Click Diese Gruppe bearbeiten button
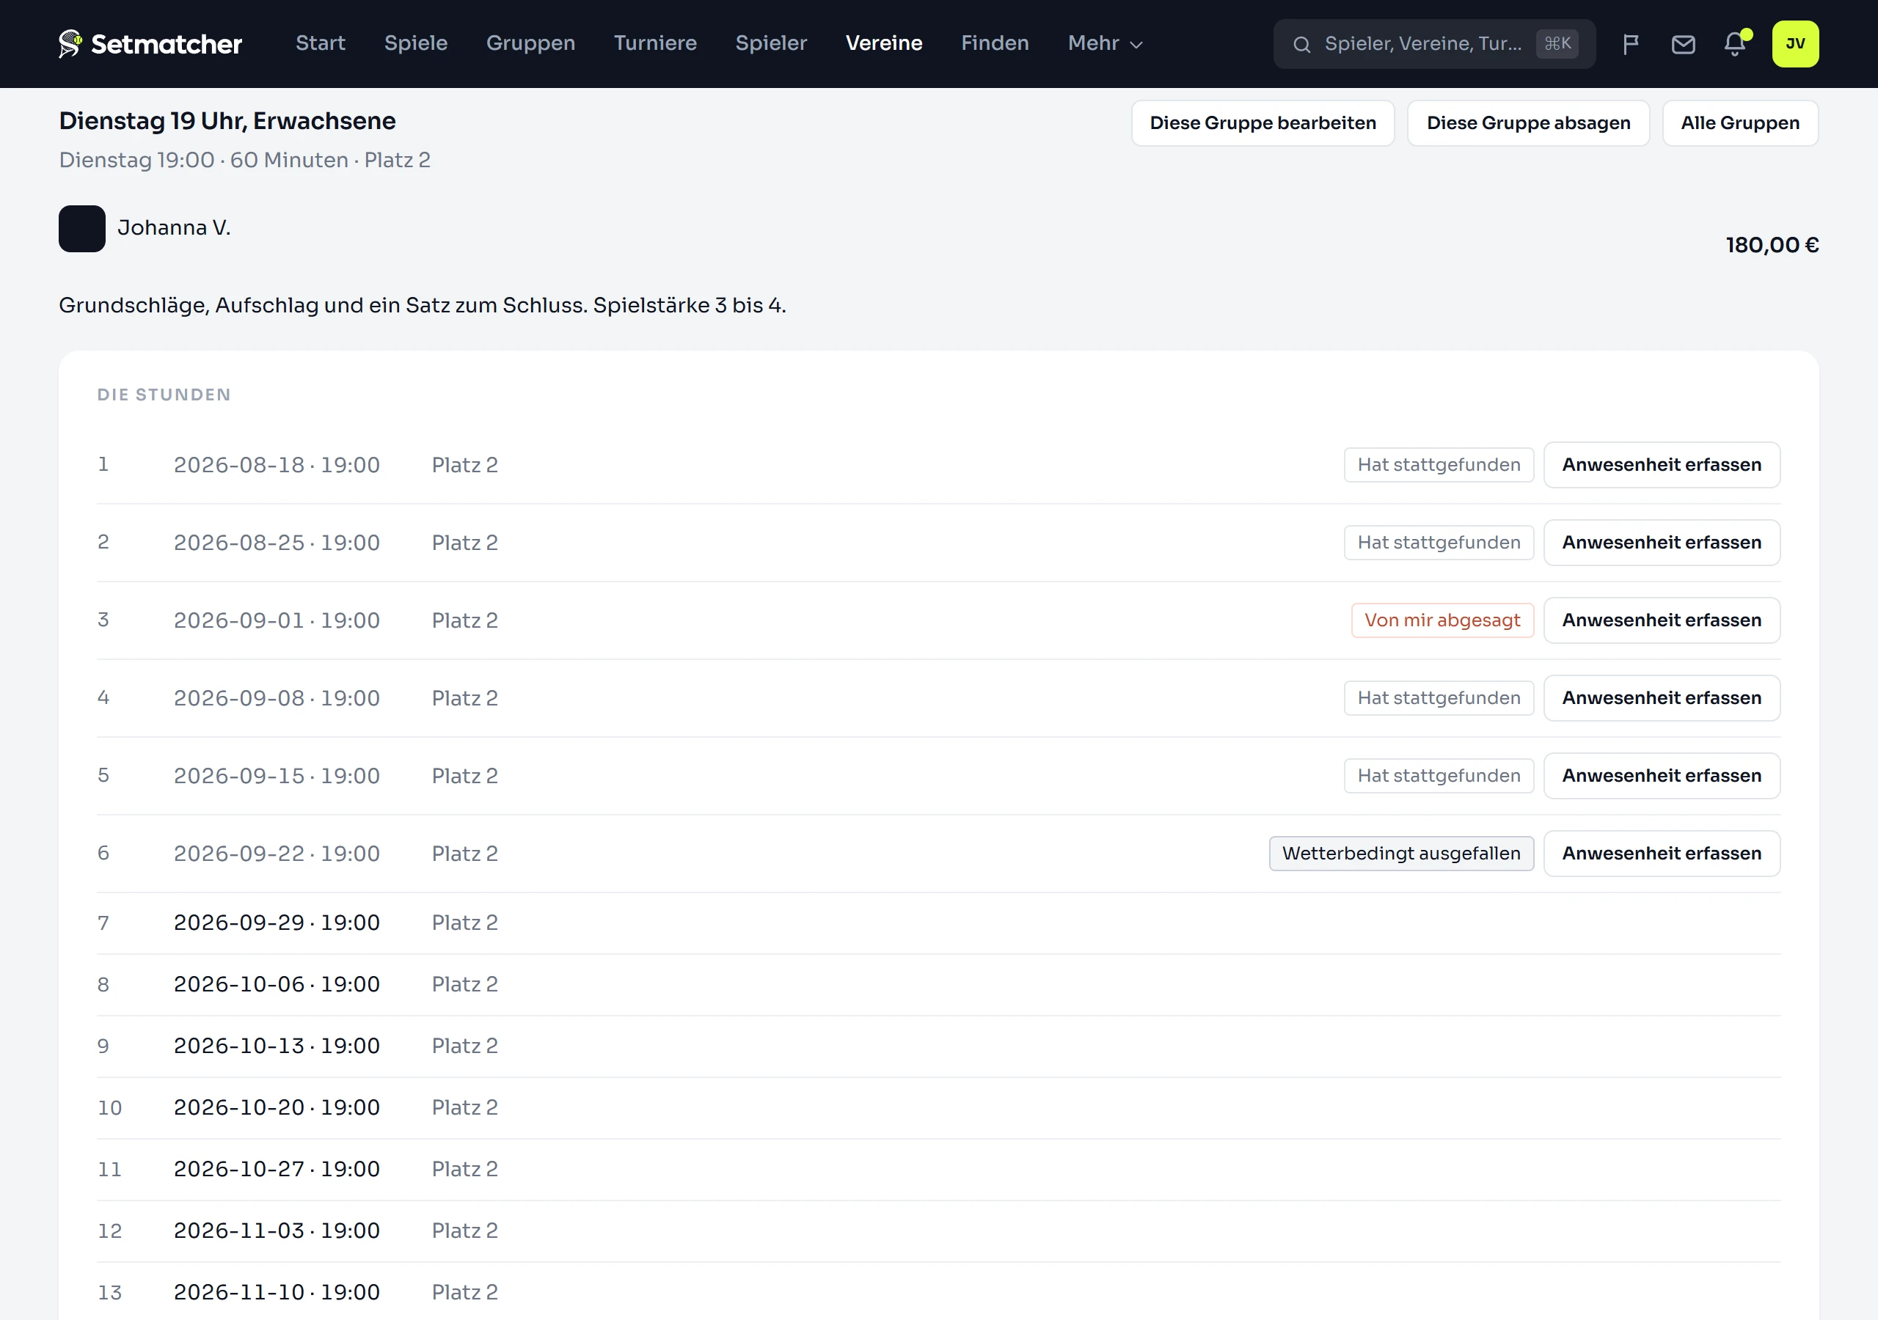The width and height of the screenshot is (1878, 1320). pyautogui.click(x=1262, y=123)
